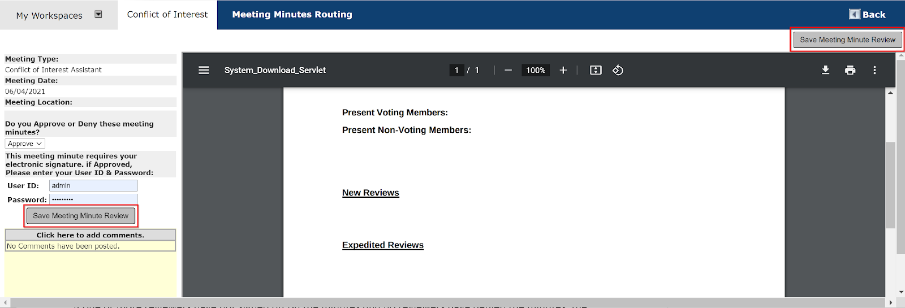Click the Back arrow icon
This screenshot has width=905, height=308.
[x=854, y=14]
